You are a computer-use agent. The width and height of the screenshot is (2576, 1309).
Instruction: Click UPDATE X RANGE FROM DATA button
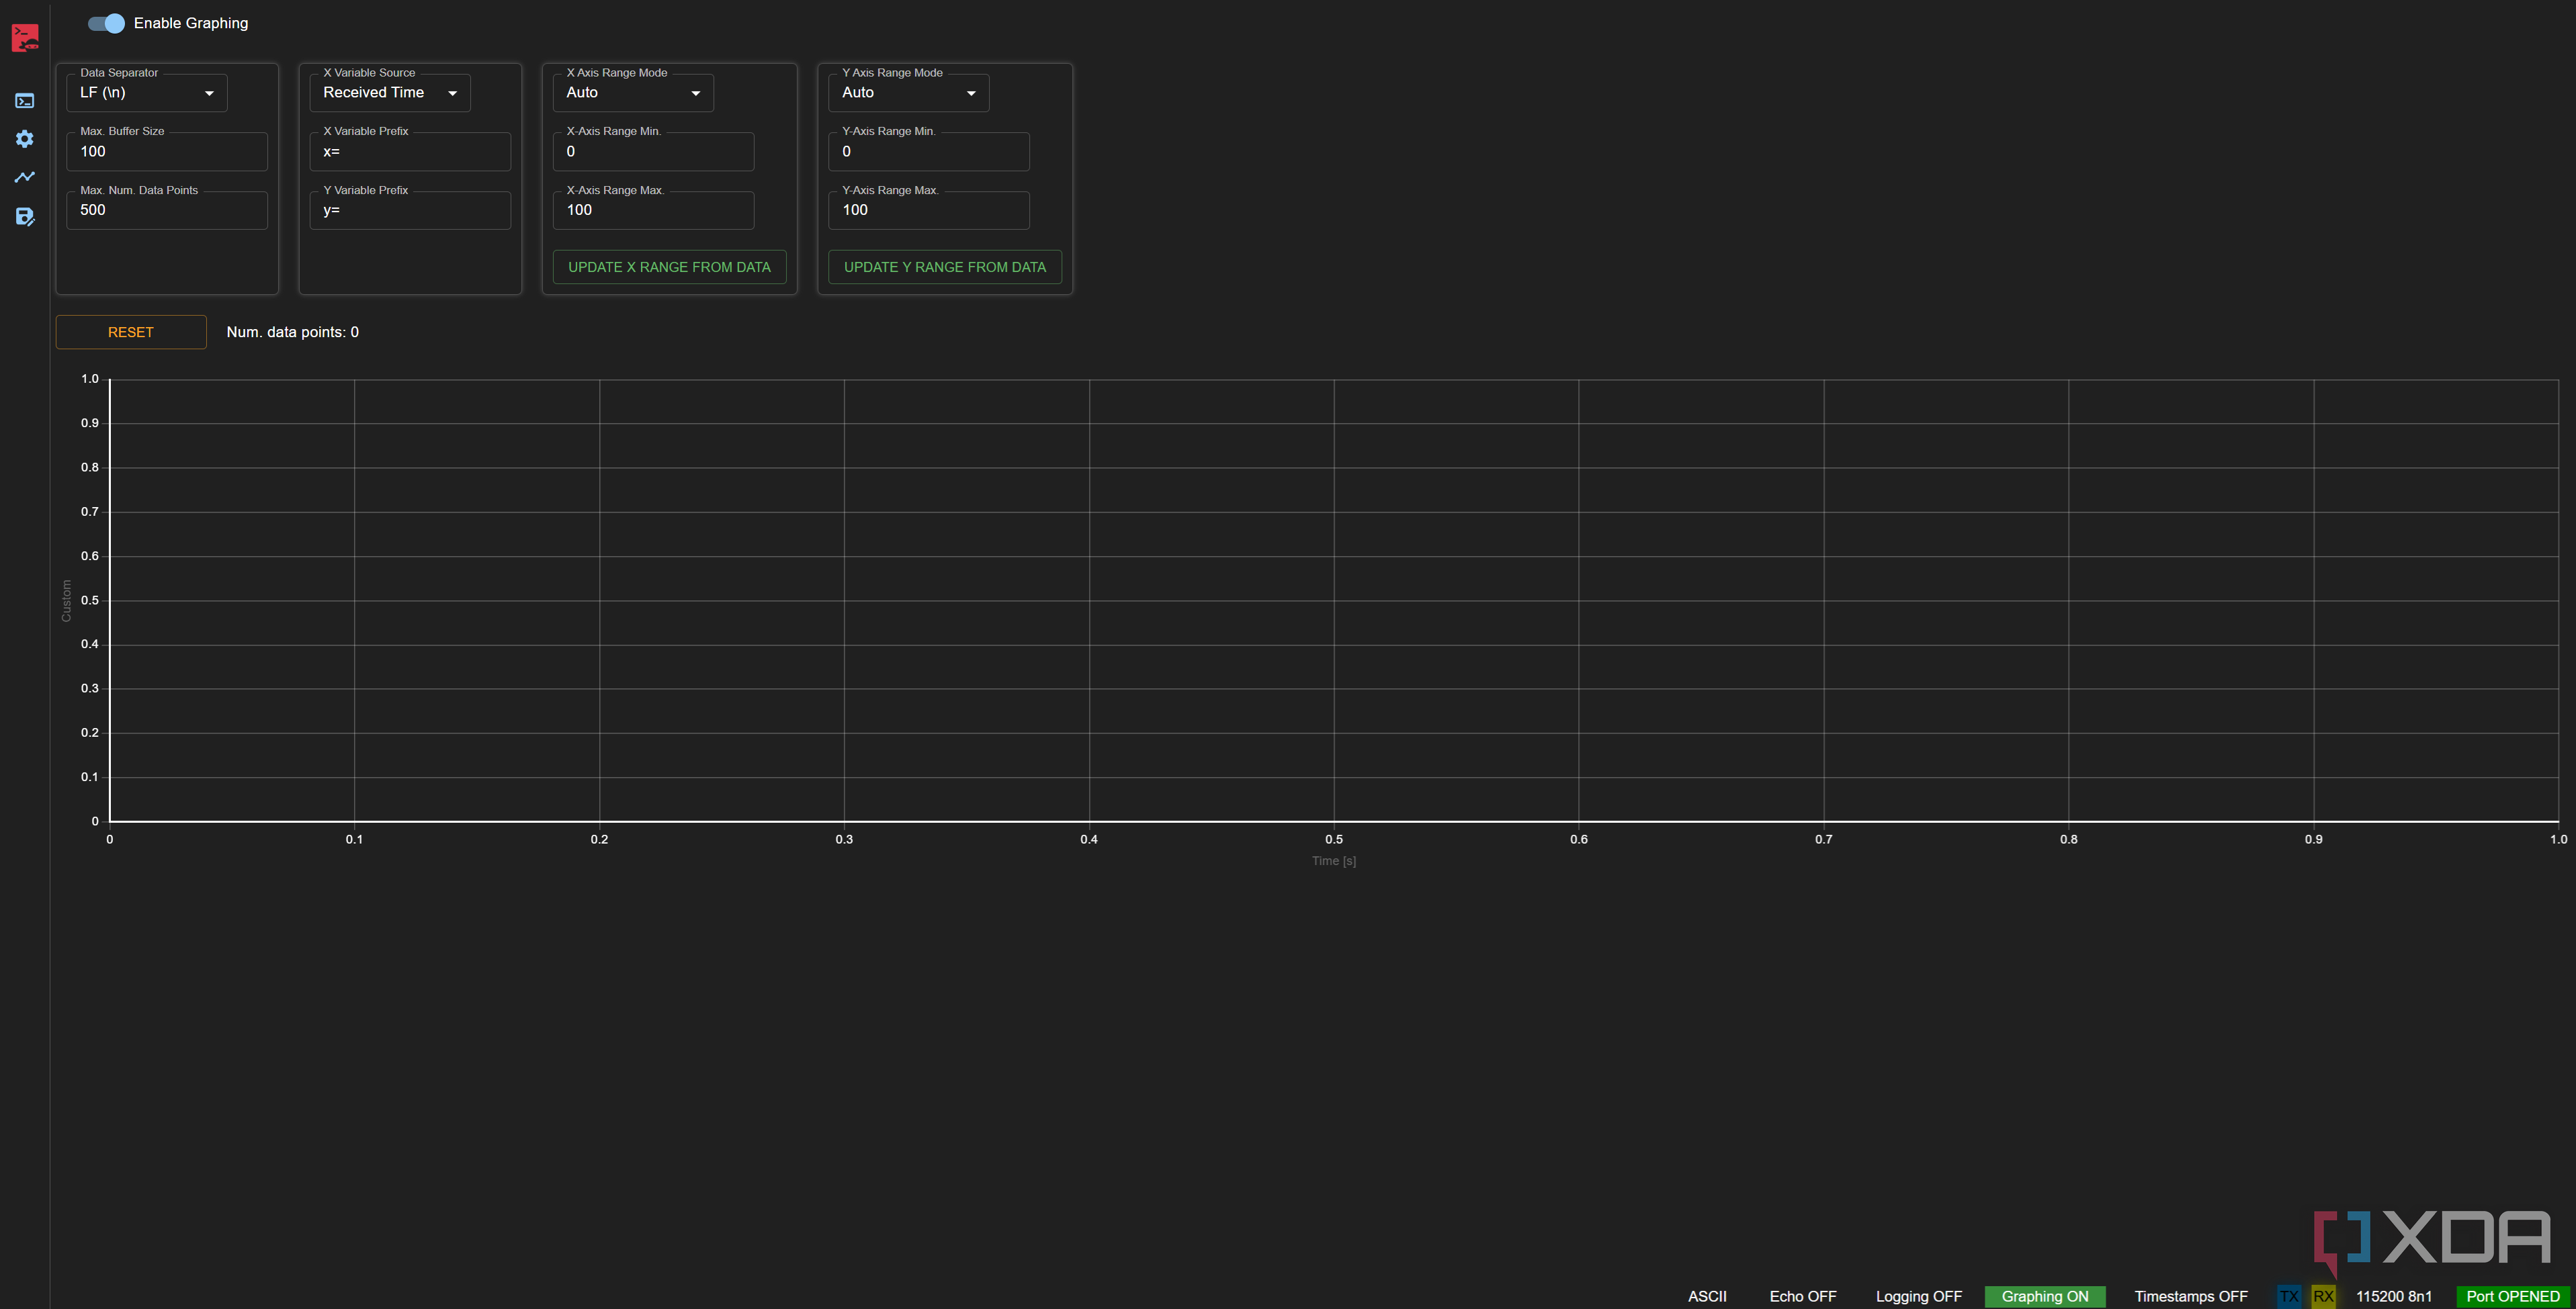(x=669, y=267)
